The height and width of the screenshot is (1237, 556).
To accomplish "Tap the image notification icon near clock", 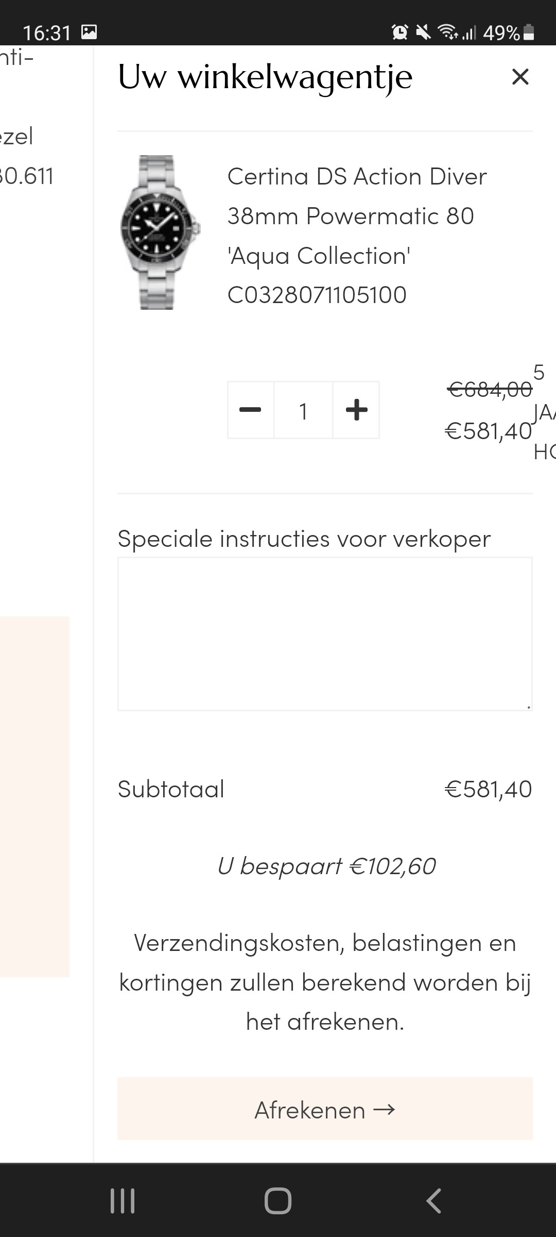I will (89, 32).
